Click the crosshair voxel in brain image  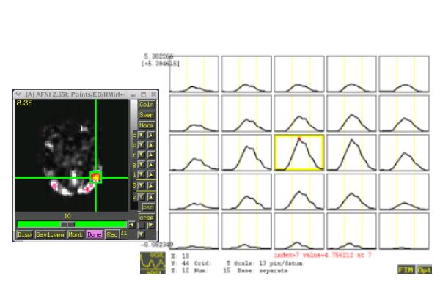pos(95,177)
